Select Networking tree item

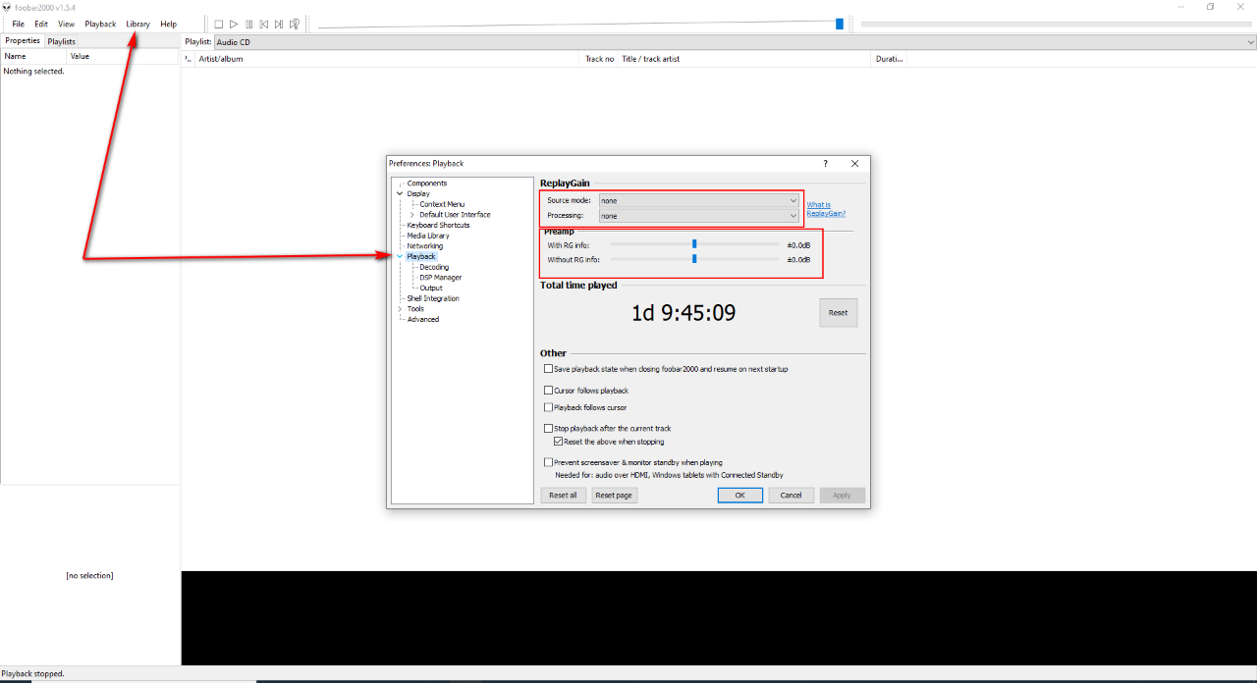pyautogui.click(x=425, y=246)
